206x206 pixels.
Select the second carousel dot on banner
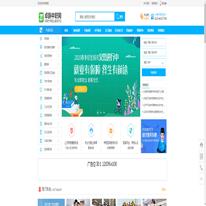pos(101,113)
